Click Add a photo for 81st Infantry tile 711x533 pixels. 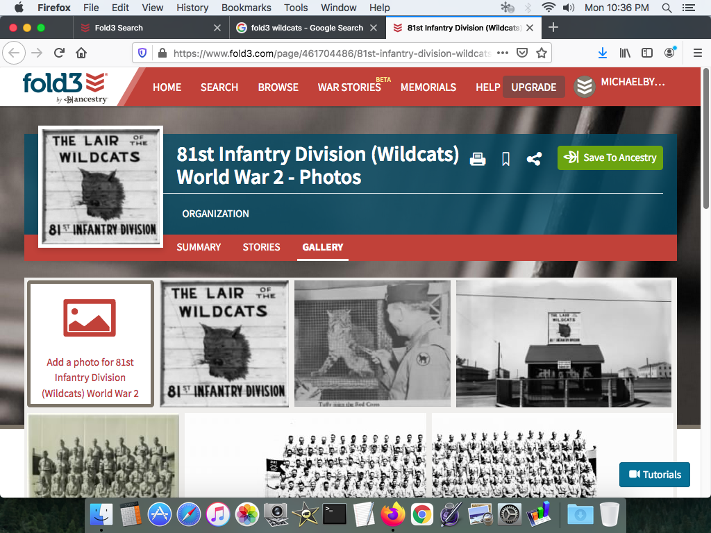pyautogui.click(x=90, y=344)
